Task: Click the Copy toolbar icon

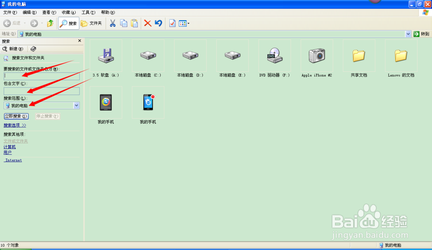Action: pyautogui.click(x=124, y=23)
